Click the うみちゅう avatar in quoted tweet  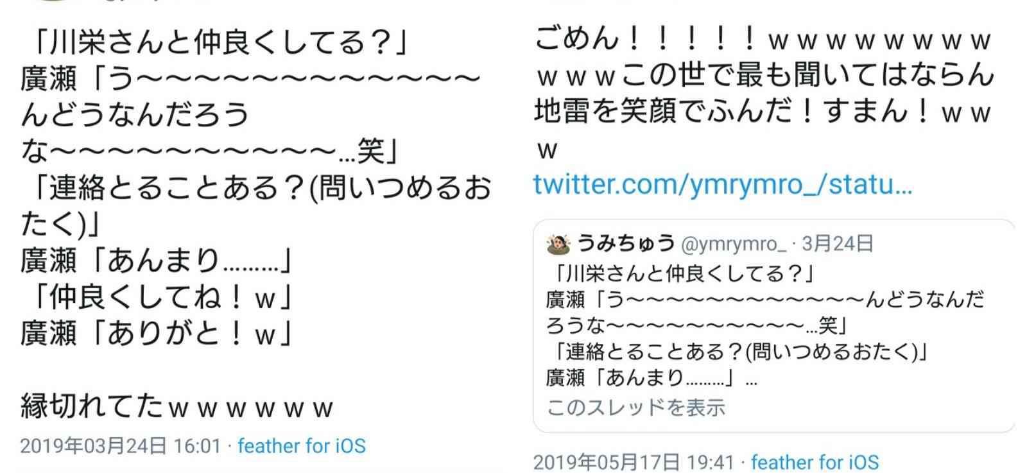pyautogui.click(x=558, y=244)
